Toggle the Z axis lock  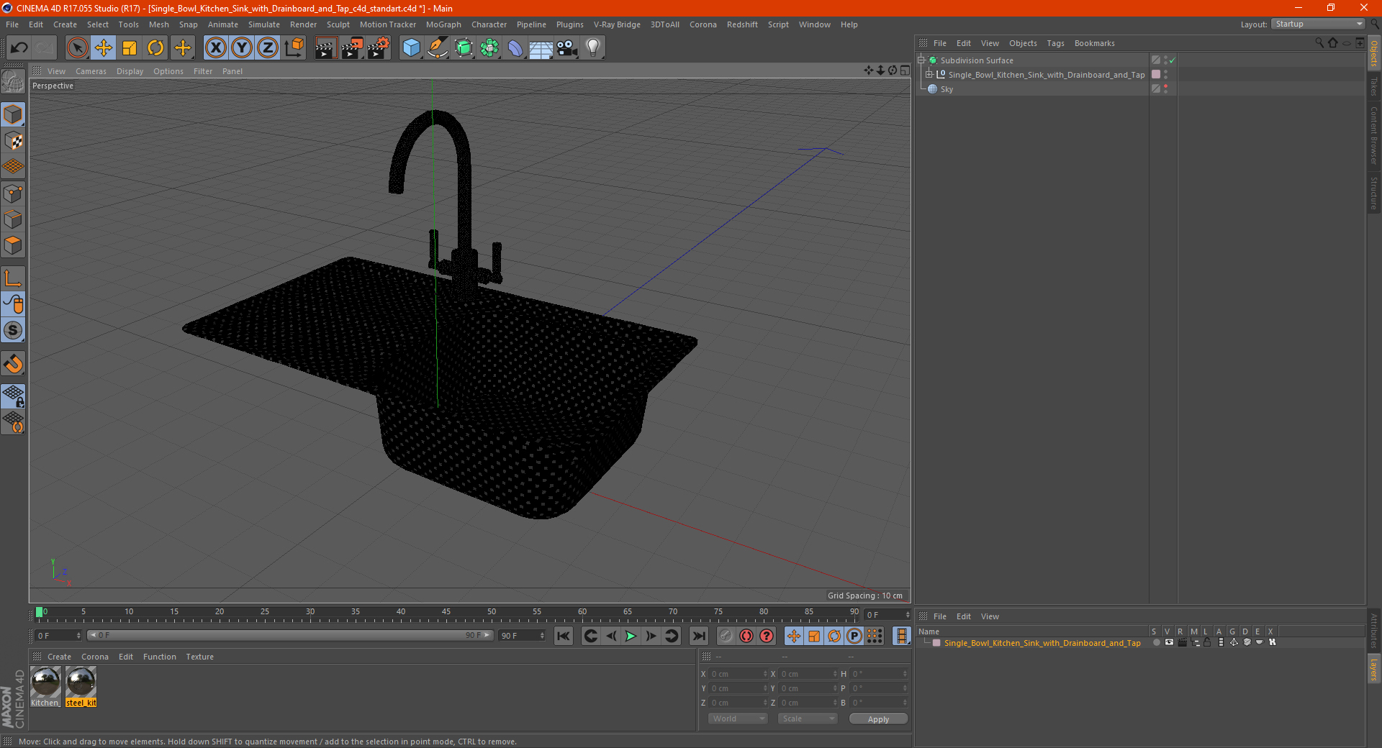click(x=268, y=48)
